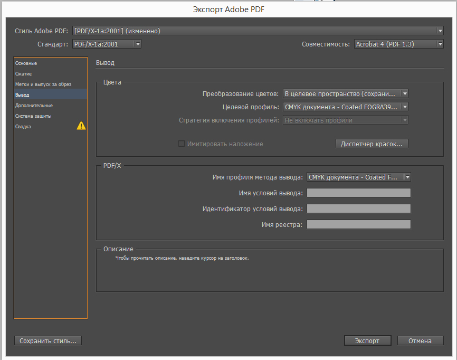
Task: Click the Имя реестра input field
Action: [x=358, y=224]
